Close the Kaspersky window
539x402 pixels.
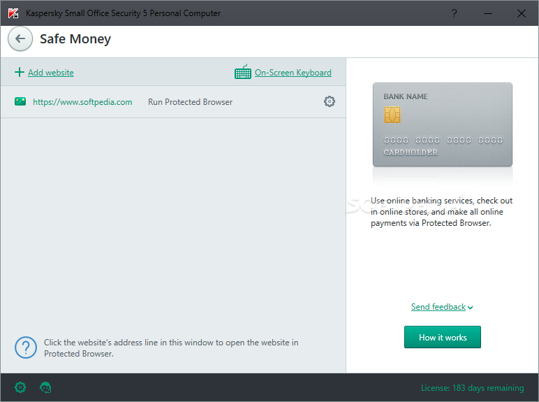(521, 13)
